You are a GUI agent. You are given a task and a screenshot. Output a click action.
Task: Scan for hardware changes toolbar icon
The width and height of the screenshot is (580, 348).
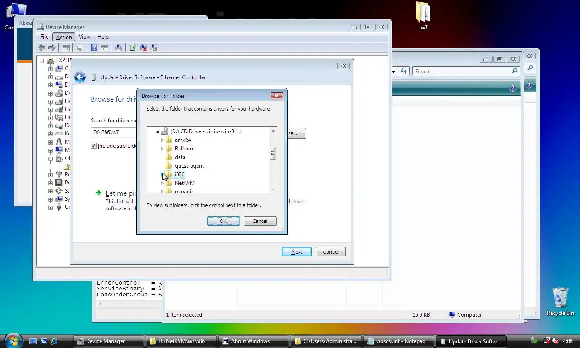(x=119, y=48)
